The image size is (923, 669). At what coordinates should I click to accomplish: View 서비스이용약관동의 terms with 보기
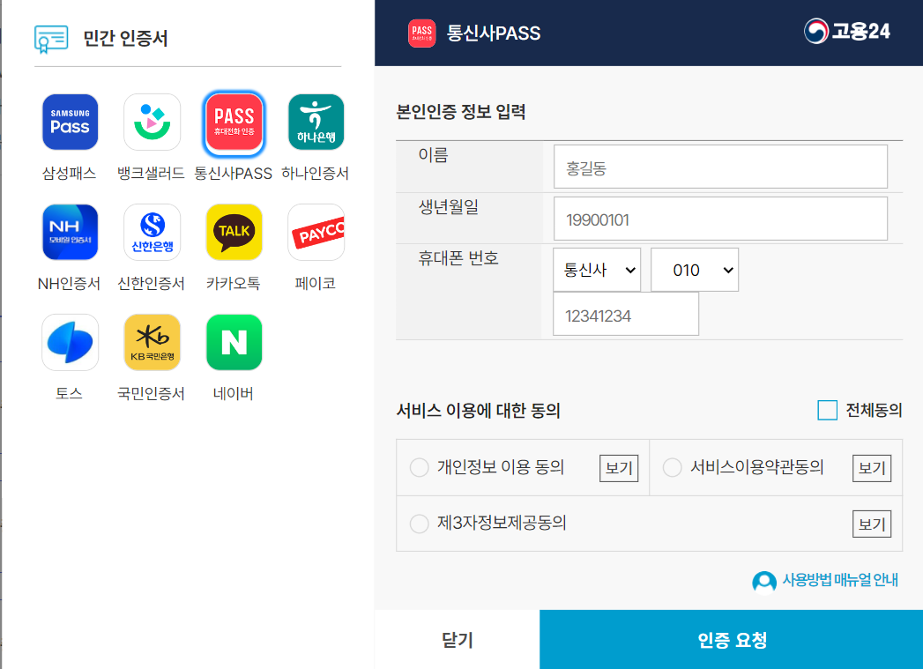872,468
